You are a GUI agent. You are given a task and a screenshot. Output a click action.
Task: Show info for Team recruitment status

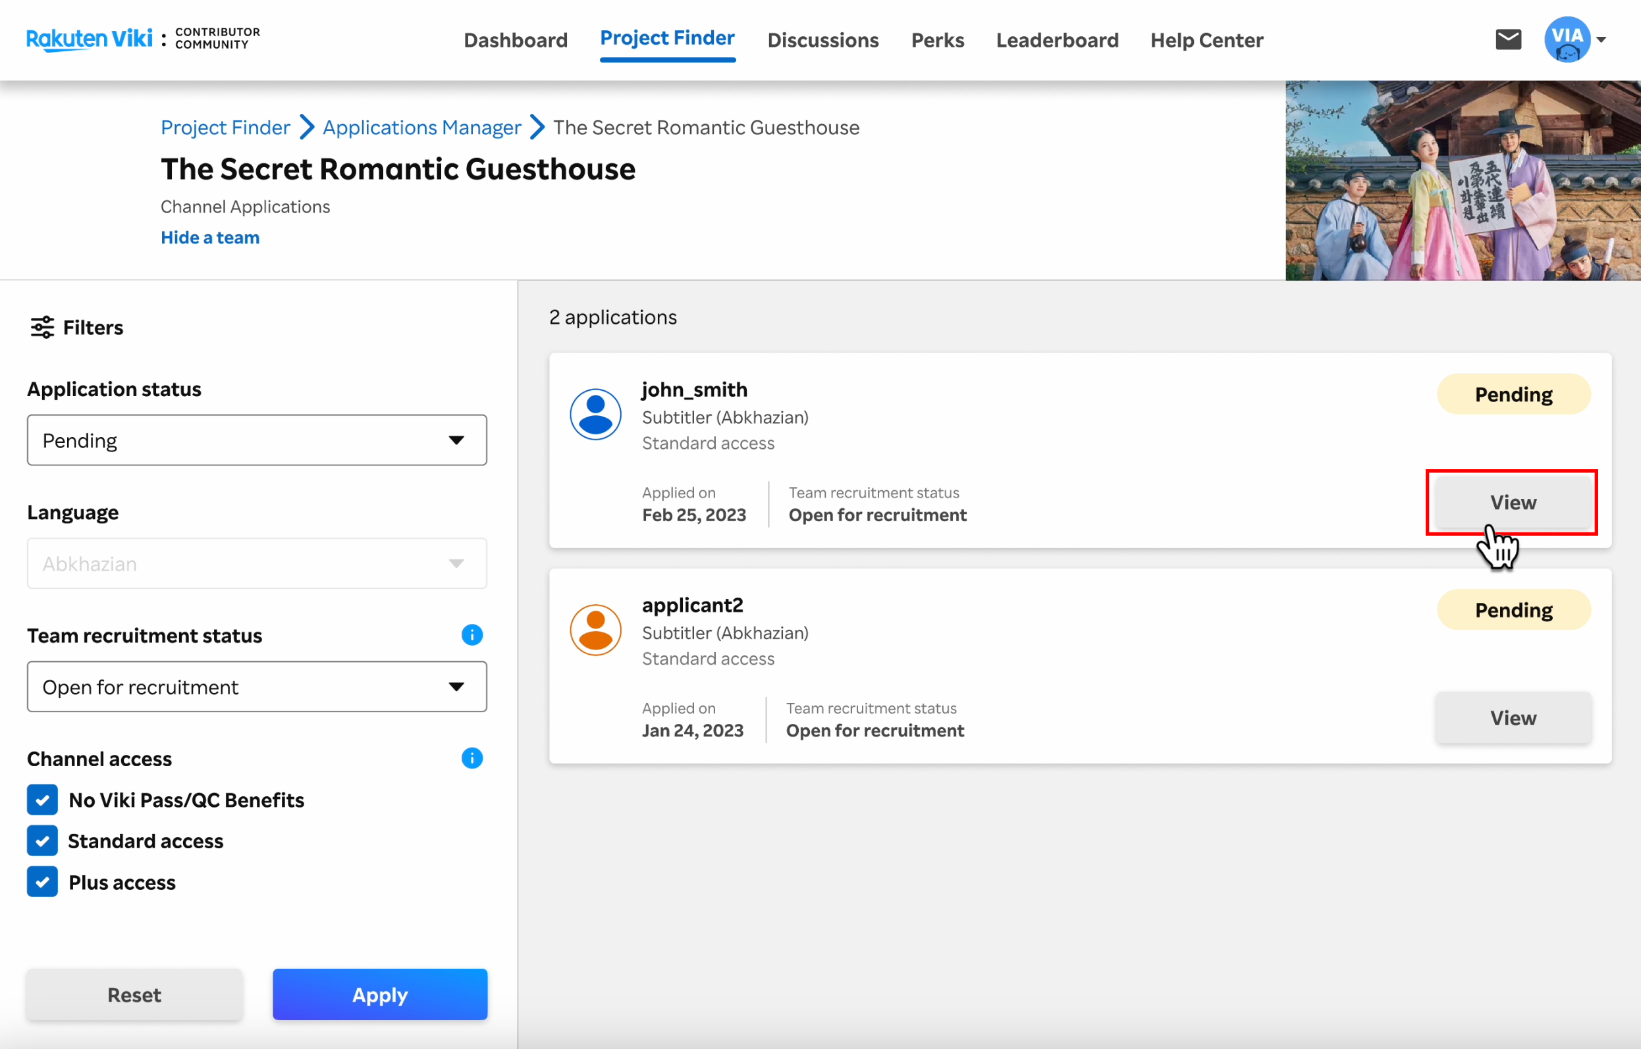(471, 635)
